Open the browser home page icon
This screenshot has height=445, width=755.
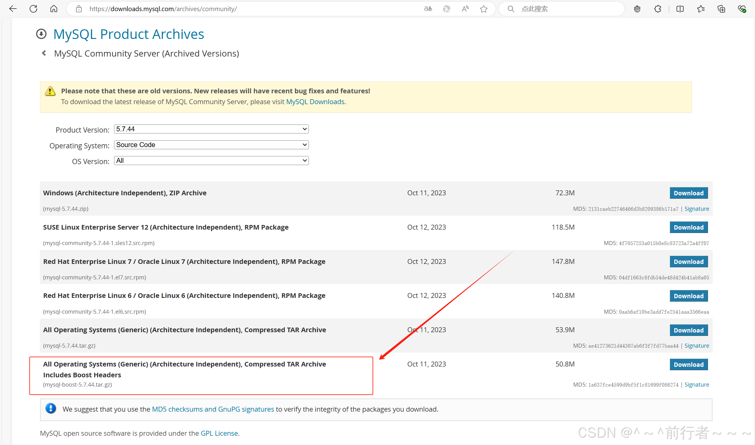[x=54, y=9]
